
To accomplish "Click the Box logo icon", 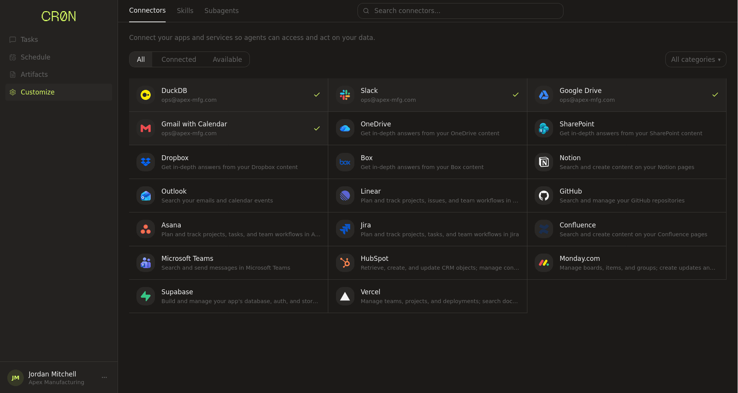I will pos(345,162).
